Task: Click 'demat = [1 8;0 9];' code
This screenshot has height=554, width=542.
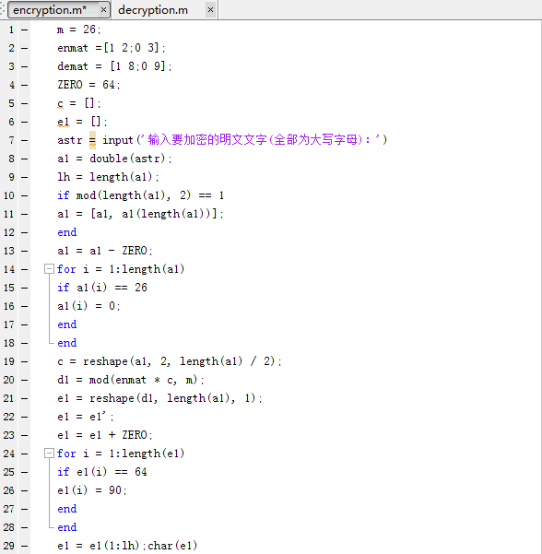Action: tap(114, 66)
